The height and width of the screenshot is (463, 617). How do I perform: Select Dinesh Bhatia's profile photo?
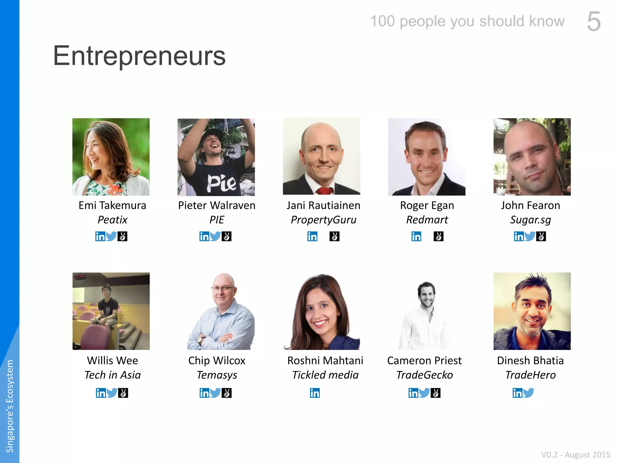click(x=532, y=311)
